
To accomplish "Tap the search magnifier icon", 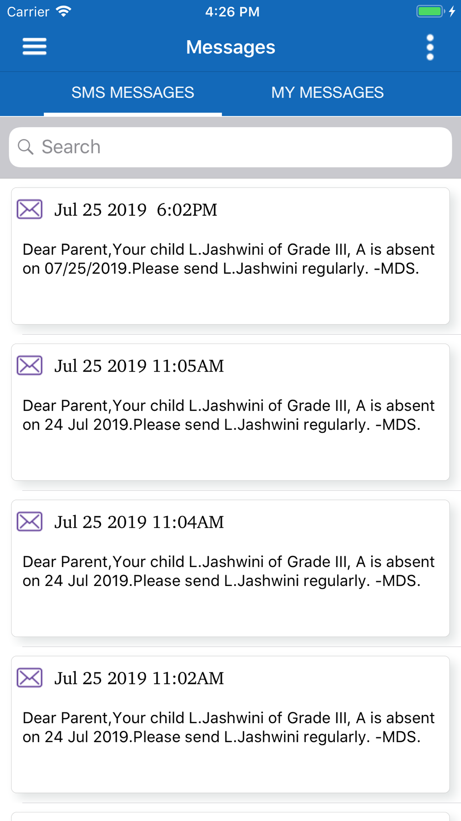I will (x=26, y=147).
